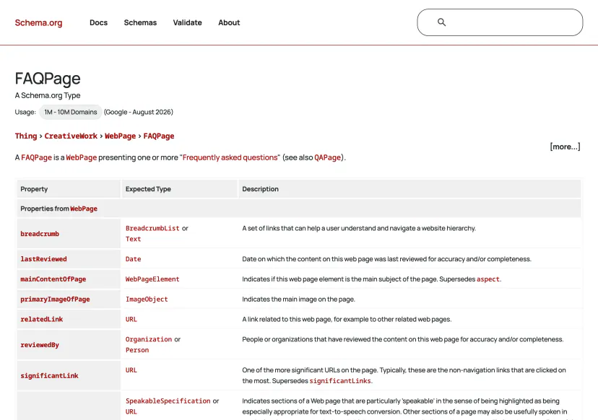This screenshot has width=598, height=420.
Task: Open the Schemas menu item
Action: [x=140, y=22]
